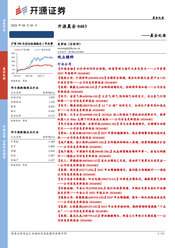Open the 中国神华(601088.SH) report entry
The width and height of the screenshot is (175, 248).
click(111, 80)
